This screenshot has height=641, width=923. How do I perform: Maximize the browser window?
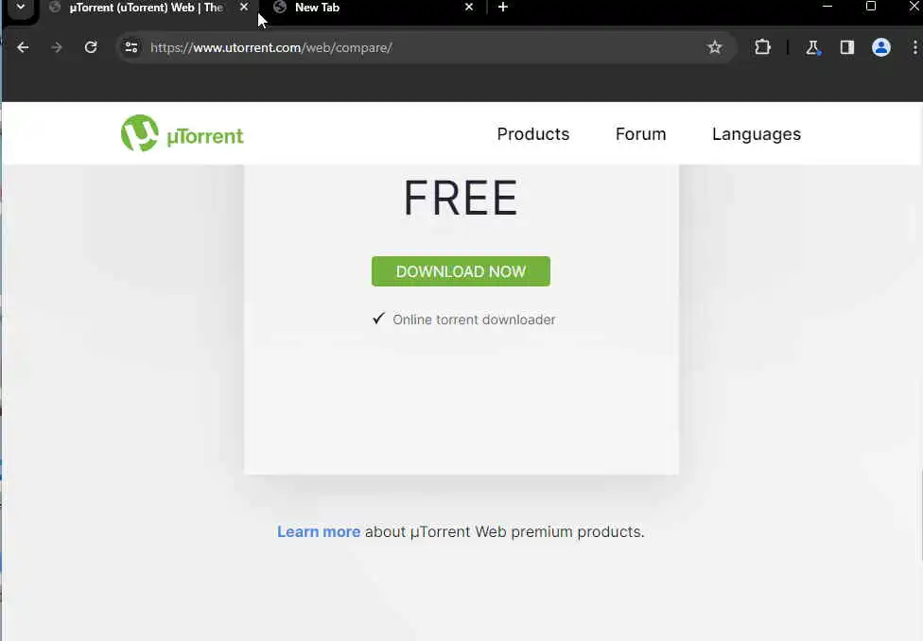coord(871,7)
